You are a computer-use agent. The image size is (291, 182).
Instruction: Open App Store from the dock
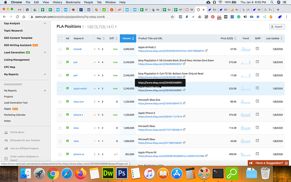pos(177,173)
